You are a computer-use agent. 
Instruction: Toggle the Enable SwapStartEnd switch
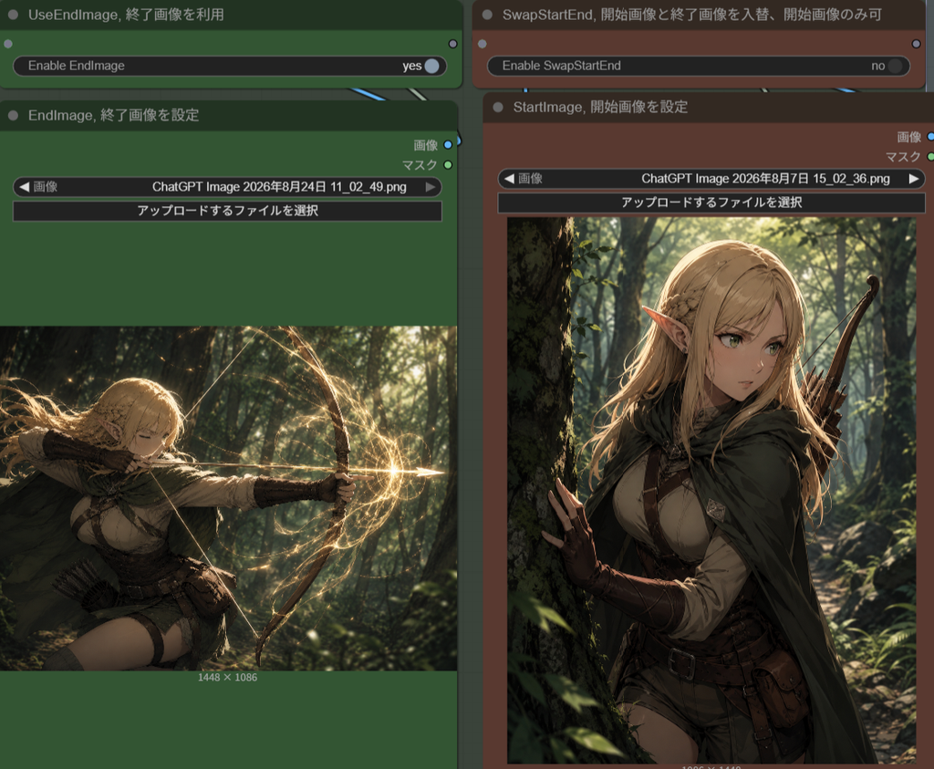[698, 66]
